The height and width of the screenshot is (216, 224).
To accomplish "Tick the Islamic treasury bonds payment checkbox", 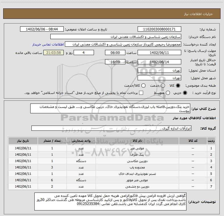I will [141, 93].
